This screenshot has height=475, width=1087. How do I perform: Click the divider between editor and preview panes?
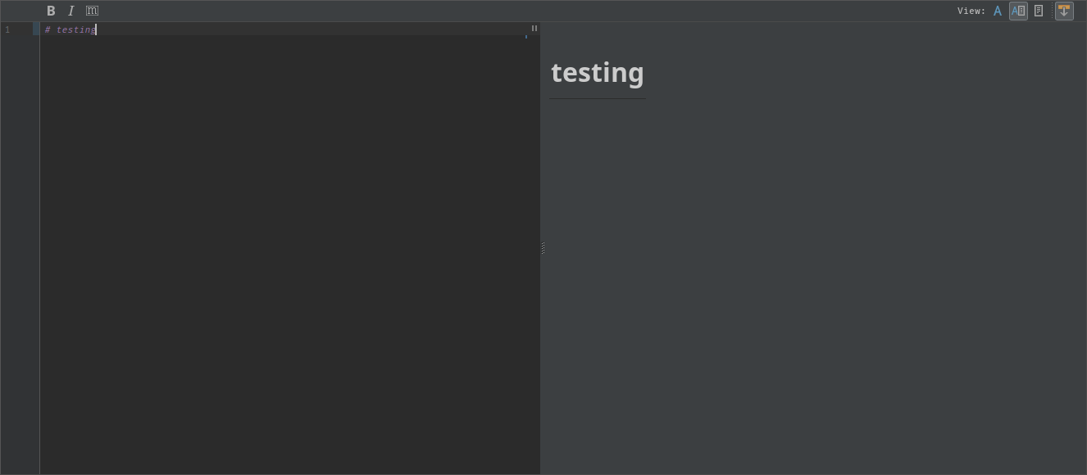pyautogui.click(x=543, y=248)
